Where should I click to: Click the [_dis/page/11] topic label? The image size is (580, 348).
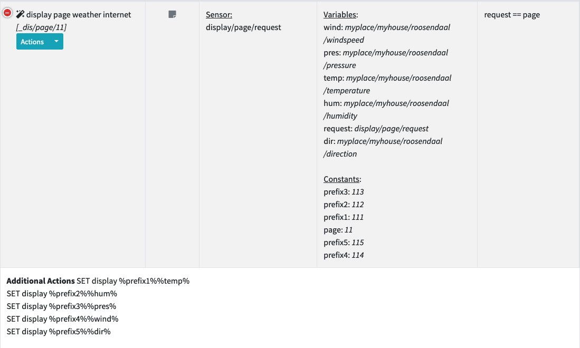tap(41, 27)
